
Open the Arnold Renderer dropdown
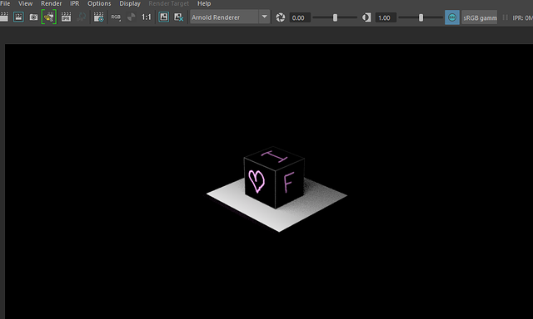tap(230, 17)
